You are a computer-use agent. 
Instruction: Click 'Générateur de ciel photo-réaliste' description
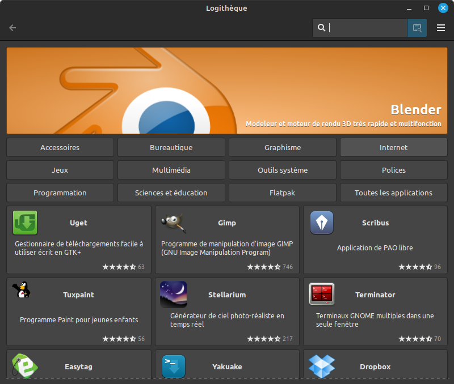(x=227, y=320)
